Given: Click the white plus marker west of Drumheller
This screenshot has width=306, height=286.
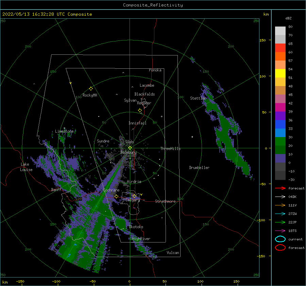Looking at the screenshot, I should click(x=192, y=137).
